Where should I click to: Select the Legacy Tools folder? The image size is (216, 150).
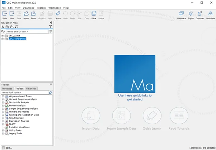(15, 134)
